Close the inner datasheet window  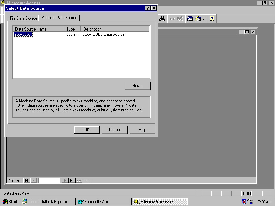coord(253,32)
